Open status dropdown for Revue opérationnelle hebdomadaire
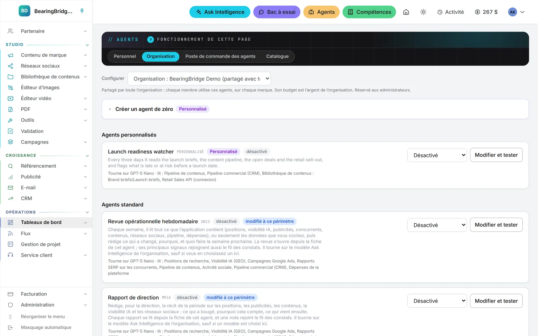538x336 pixels. 437,225
